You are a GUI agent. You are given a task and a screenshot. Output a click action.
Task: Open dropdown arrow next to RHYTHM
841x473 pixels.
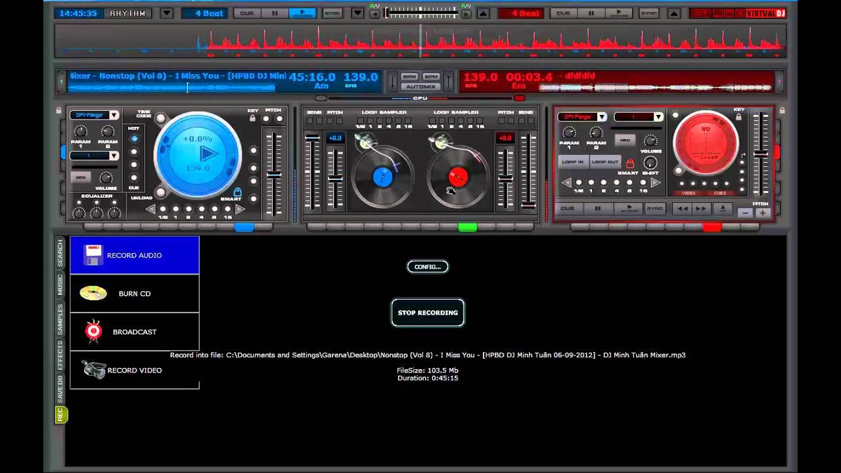166,13
